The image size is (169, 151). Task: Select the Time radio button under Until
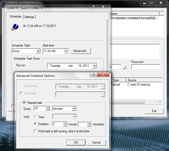pyautogui.click(x=35, y=117)
